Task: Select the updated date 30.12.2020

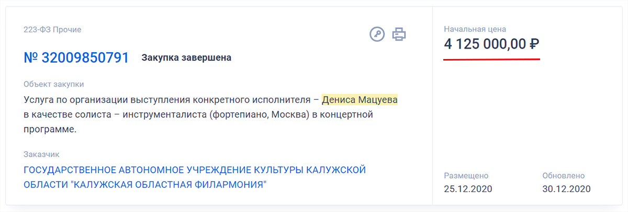Action: 566,189
